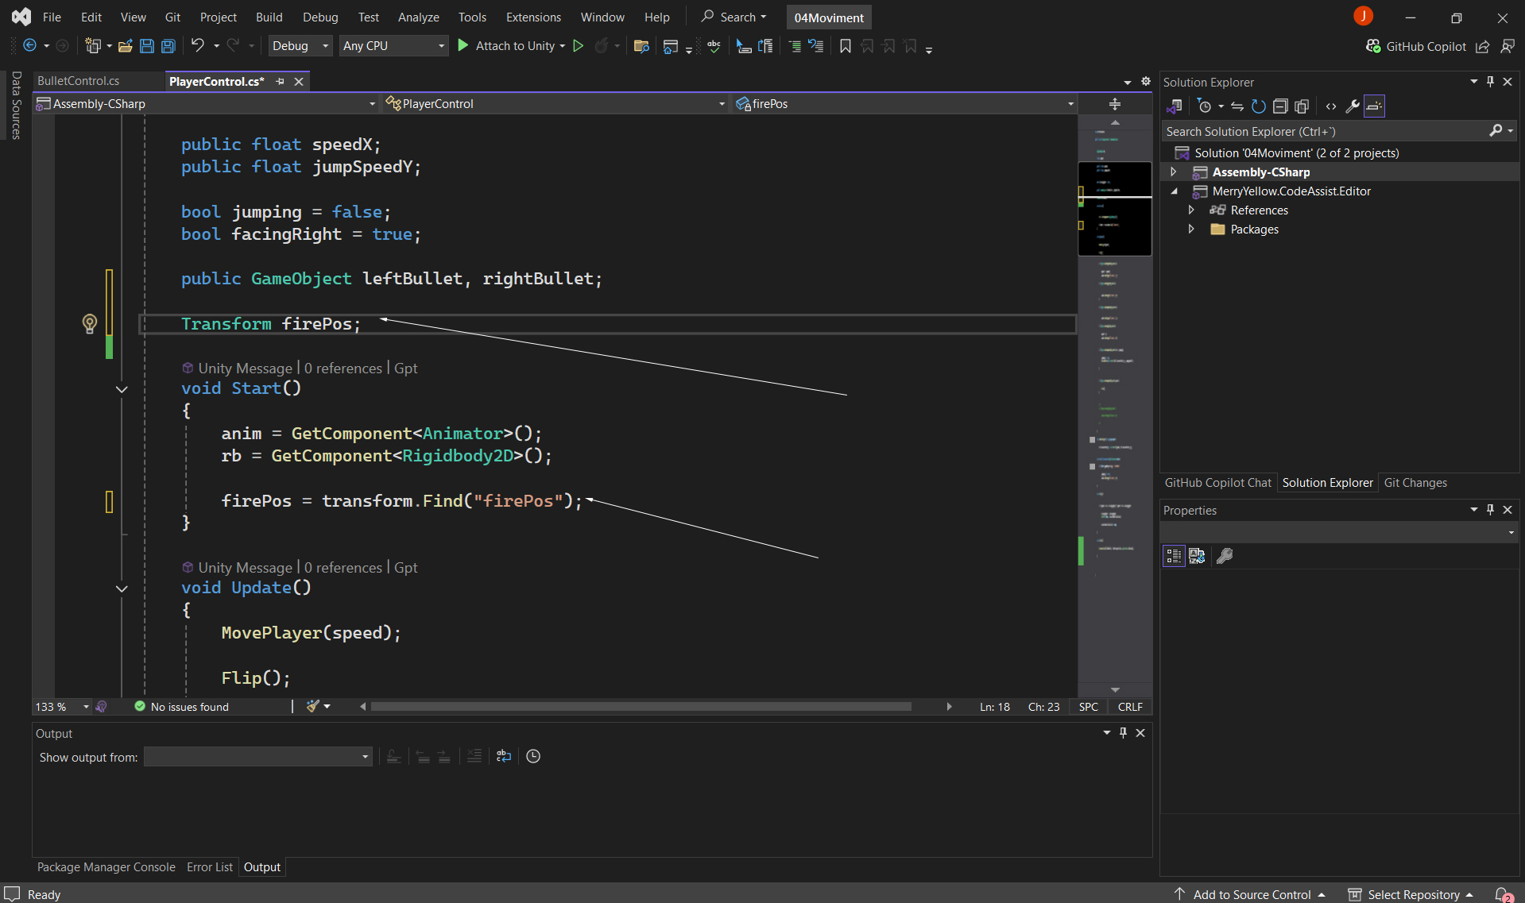This screenshot has width=1525, height=903.
Task: Switch to the BulletControl.cs tab
Action: coord(78,81)
